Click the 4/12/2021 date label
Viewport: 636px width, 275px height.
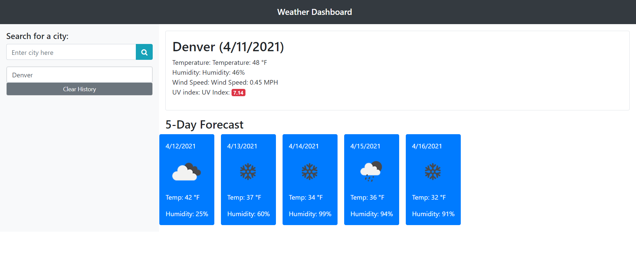tap(181, 146)
